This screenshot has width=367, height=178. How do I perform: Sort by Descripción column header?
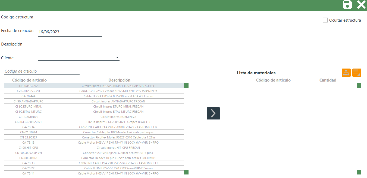(x=119, y=80)
